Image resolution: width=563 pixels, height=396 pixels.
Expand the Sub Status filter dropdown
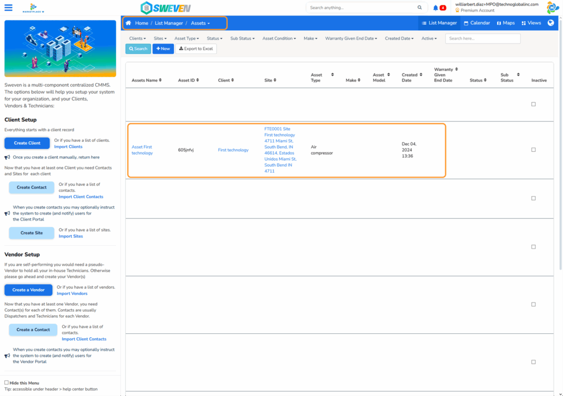[x=242, y=38]
